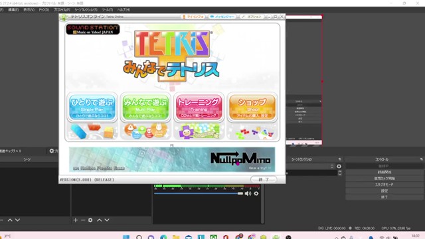Move the source down with arrow icon
This screenshot has width=425, height=239.
[107, 220]
